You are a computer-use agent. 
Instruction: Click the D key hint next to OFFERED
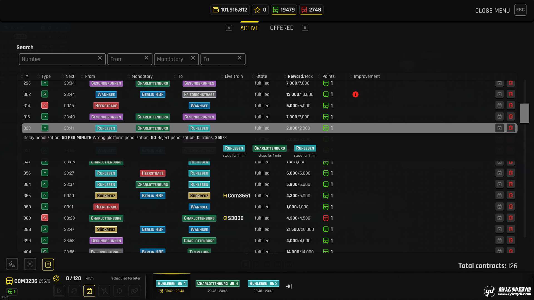pyautogui.click(x=305, y=28)
